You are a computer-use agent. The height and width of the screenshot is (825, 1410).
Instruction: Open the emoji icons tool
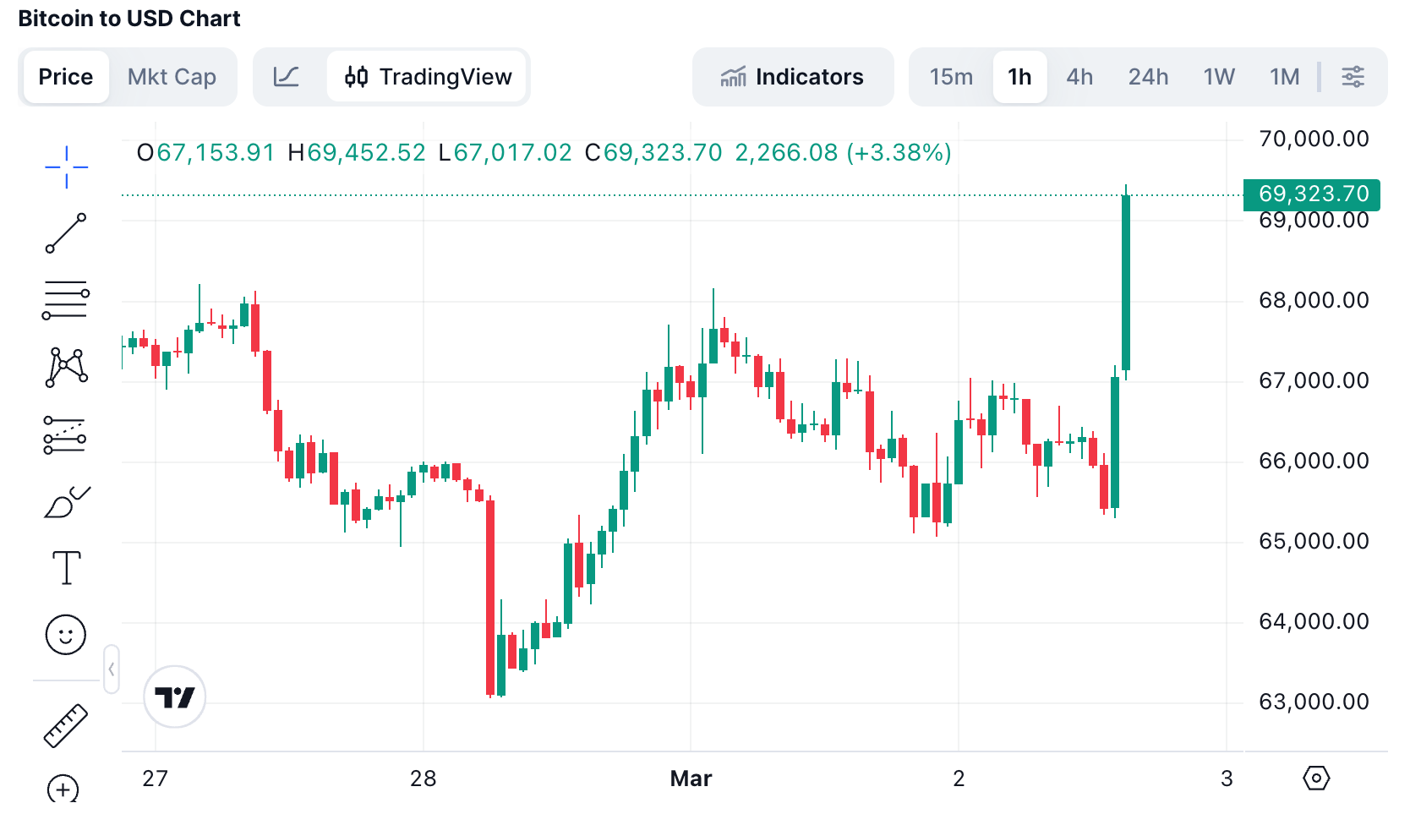[66, 635]
